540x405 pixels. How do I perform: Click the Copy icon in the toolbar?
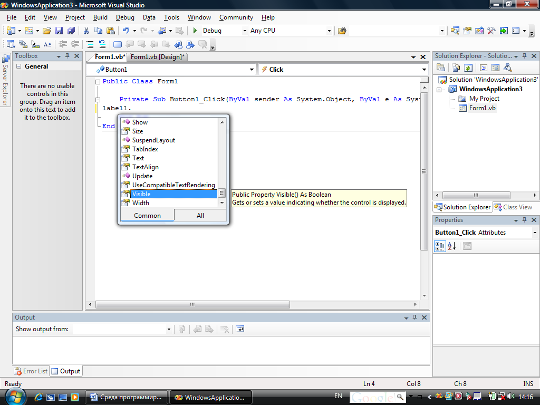tap(98, 31)
